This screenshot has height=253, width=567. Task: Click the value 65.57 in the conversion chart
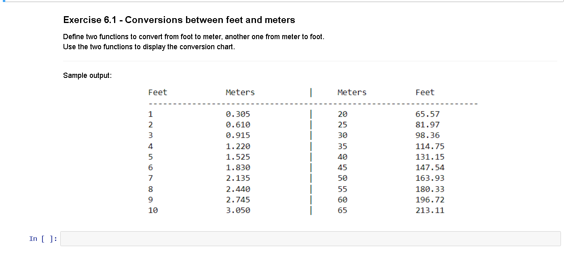[427, 114]
